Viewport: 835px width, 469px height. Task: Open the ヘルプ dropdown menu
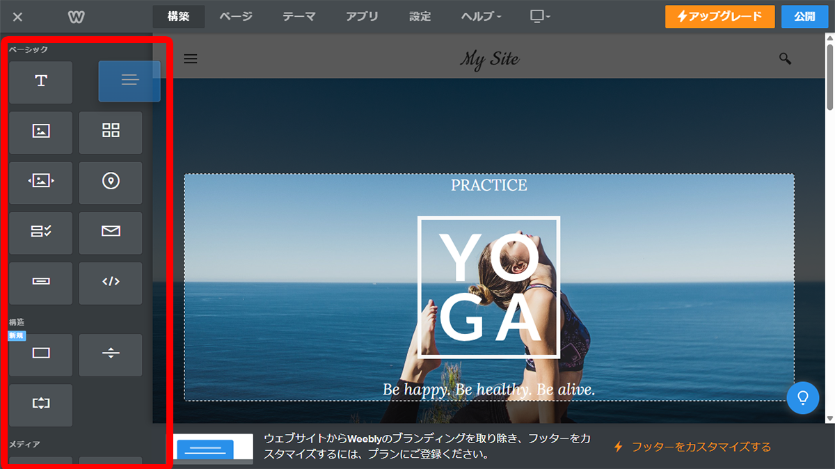pos(481,17)
